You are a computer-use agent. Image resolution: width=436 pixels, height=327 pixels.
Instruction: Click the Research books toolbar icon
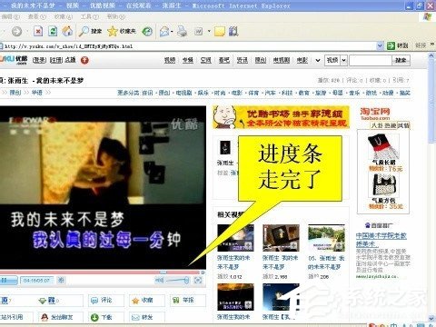coord(233,31)
